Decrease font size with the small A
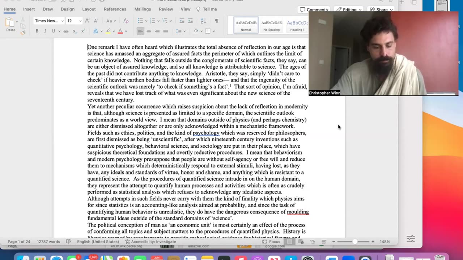Image resolution: width=463 pixels, height=260 pixels. pos(96,21)
